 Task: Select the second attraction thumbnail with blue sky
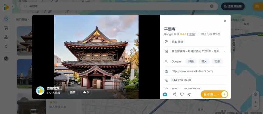pos(25,74)
